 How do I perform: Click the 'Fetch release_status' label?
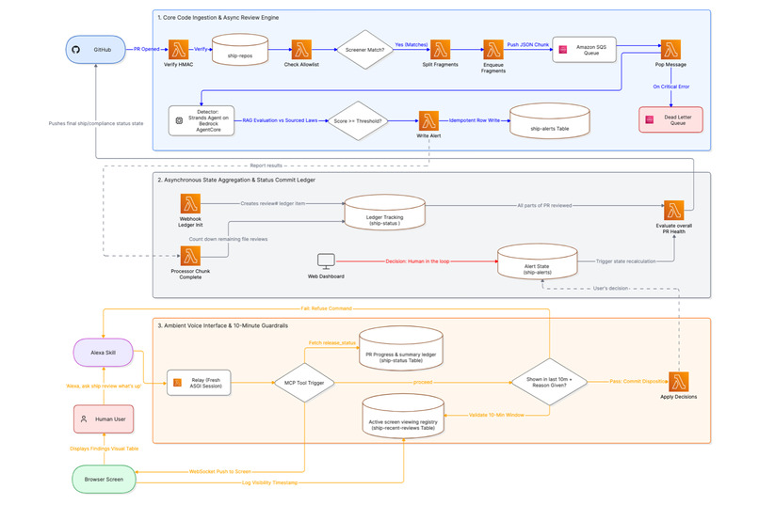[x=332, y=343]
